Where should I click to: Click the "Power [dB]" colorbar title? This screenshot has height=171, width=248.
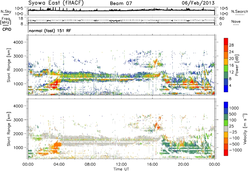[x=237, y=65]
